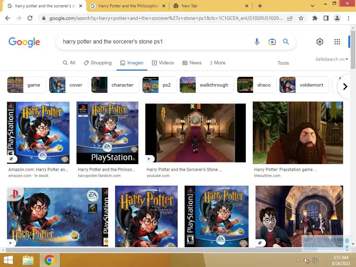This screenshot has width=356, height=267.
Task: Select the Images results tab
Action: pyautogui.click(x=132, y=63)
